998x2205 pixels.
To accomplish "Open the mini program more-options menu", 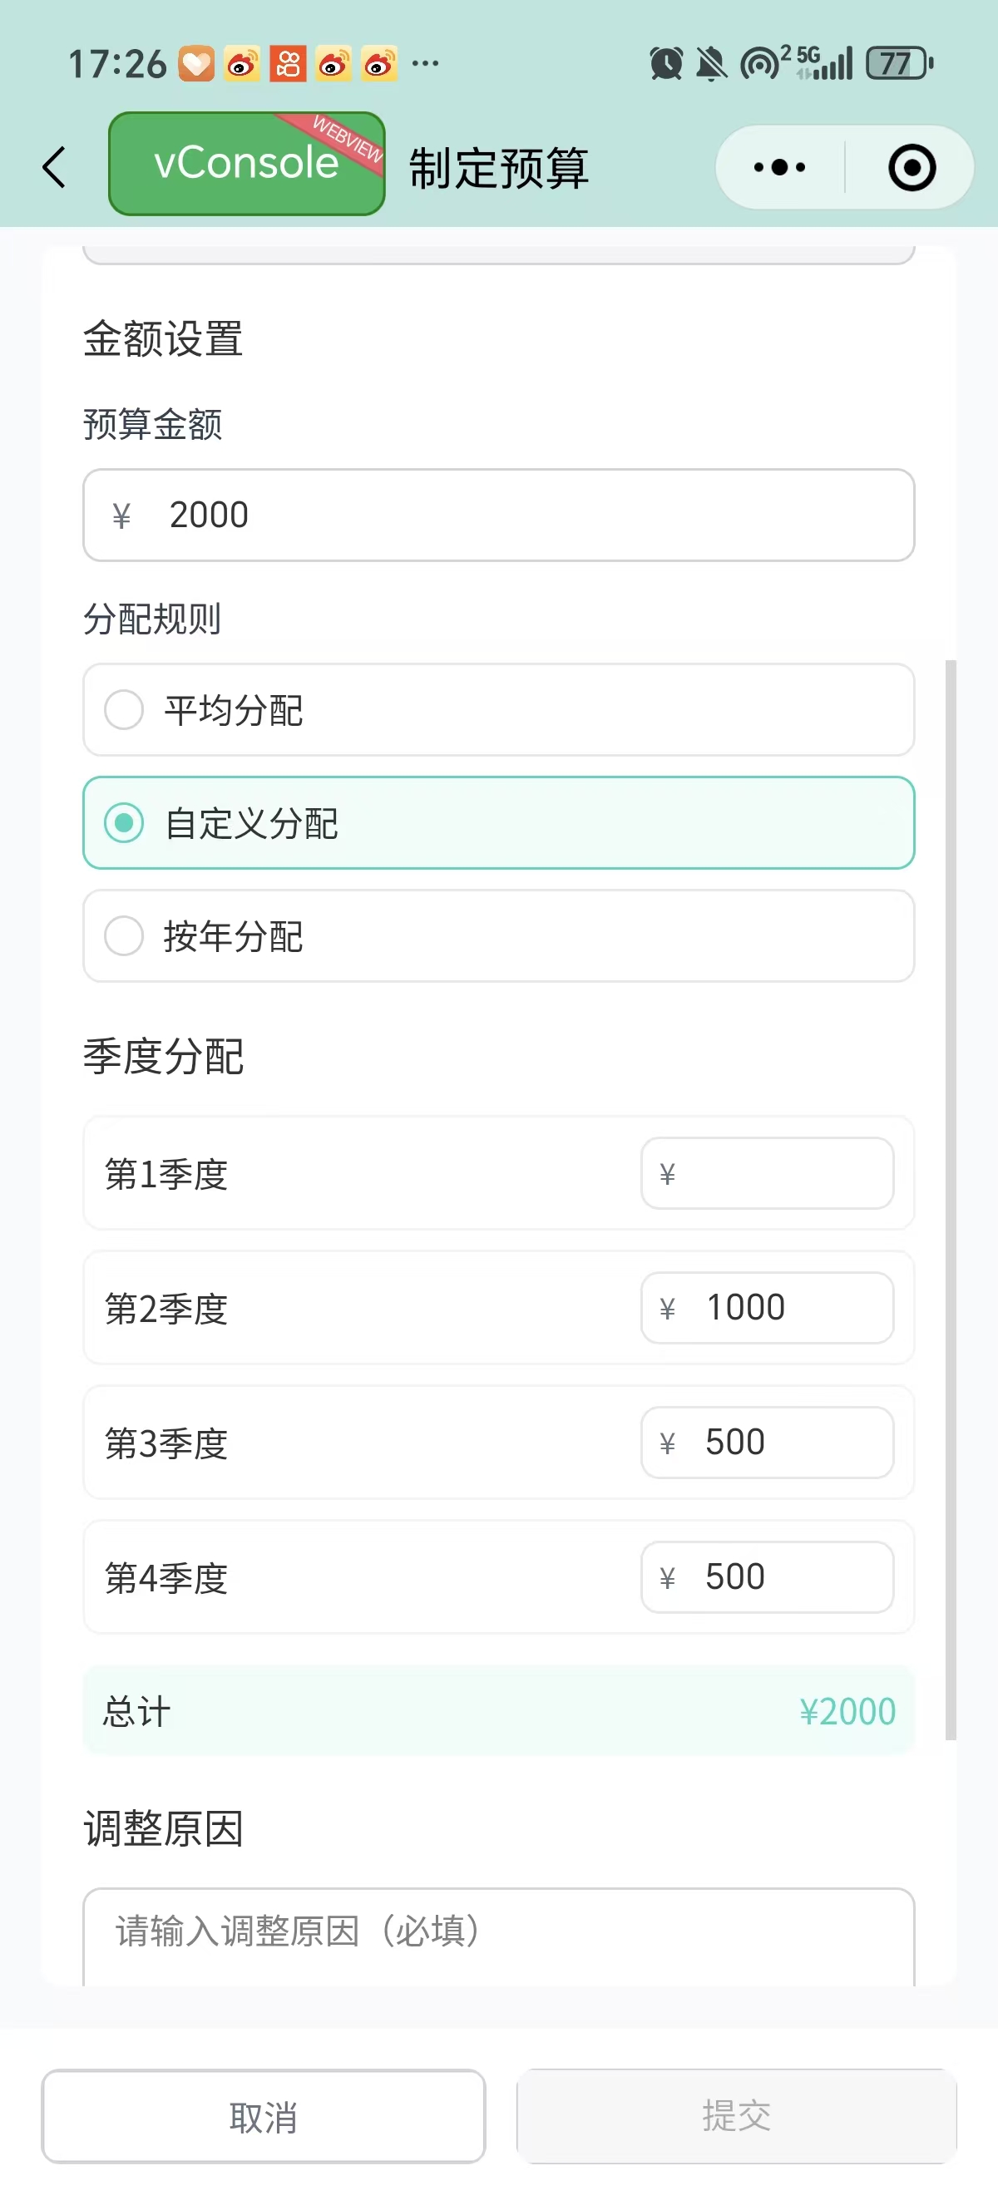I will 779,168.
